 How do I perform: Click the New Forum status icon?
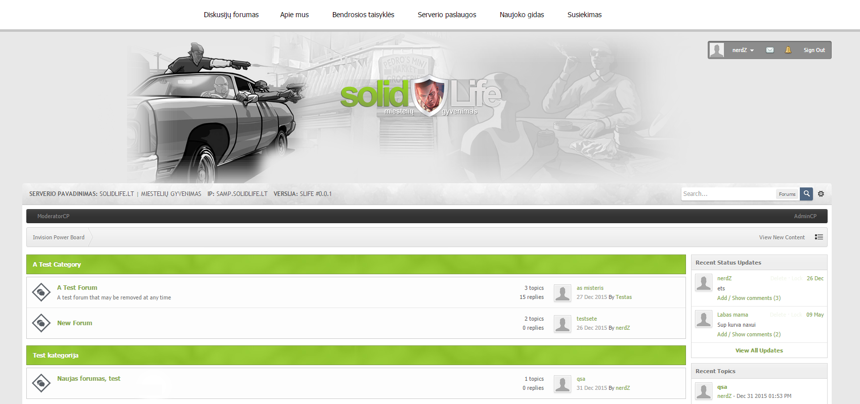tap(41, 323)
